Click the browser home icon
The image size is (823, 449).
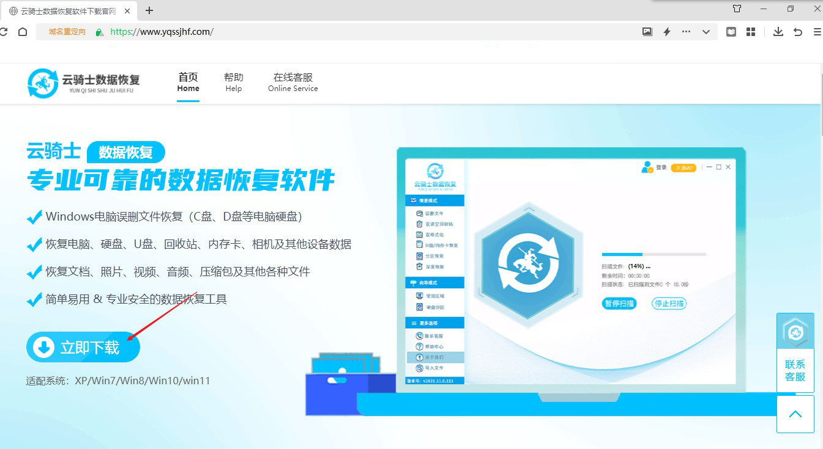[x=23, y=32]
